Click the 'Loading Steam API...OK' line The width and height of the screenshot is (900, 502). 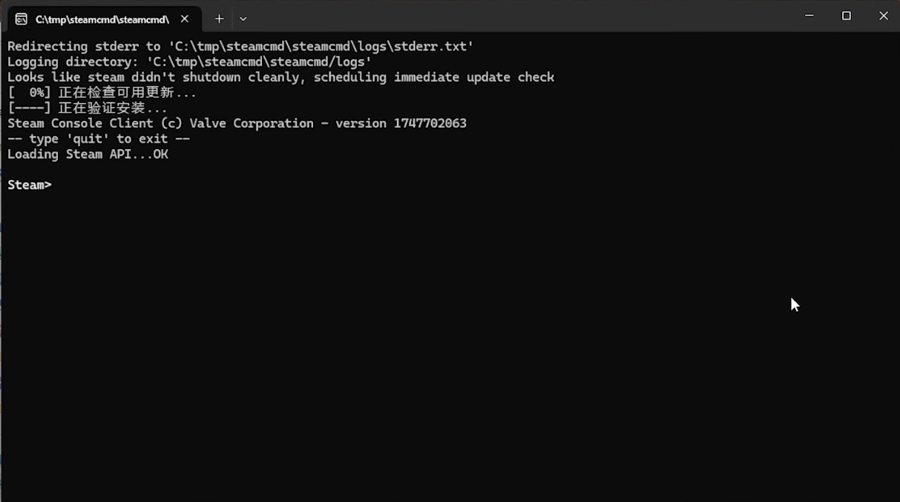click(x=88, y=154)
